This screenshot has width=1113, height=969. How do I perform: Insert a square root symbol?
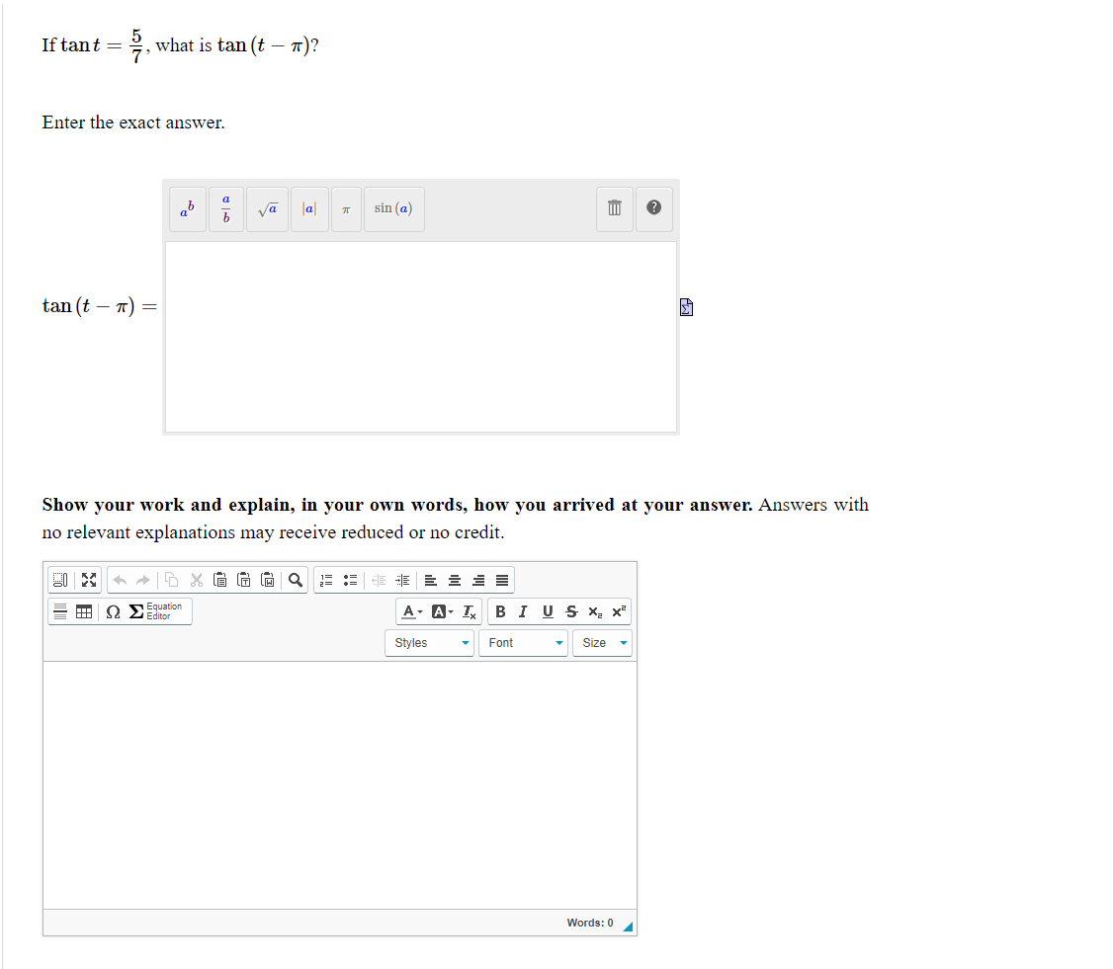coord(267,208)
